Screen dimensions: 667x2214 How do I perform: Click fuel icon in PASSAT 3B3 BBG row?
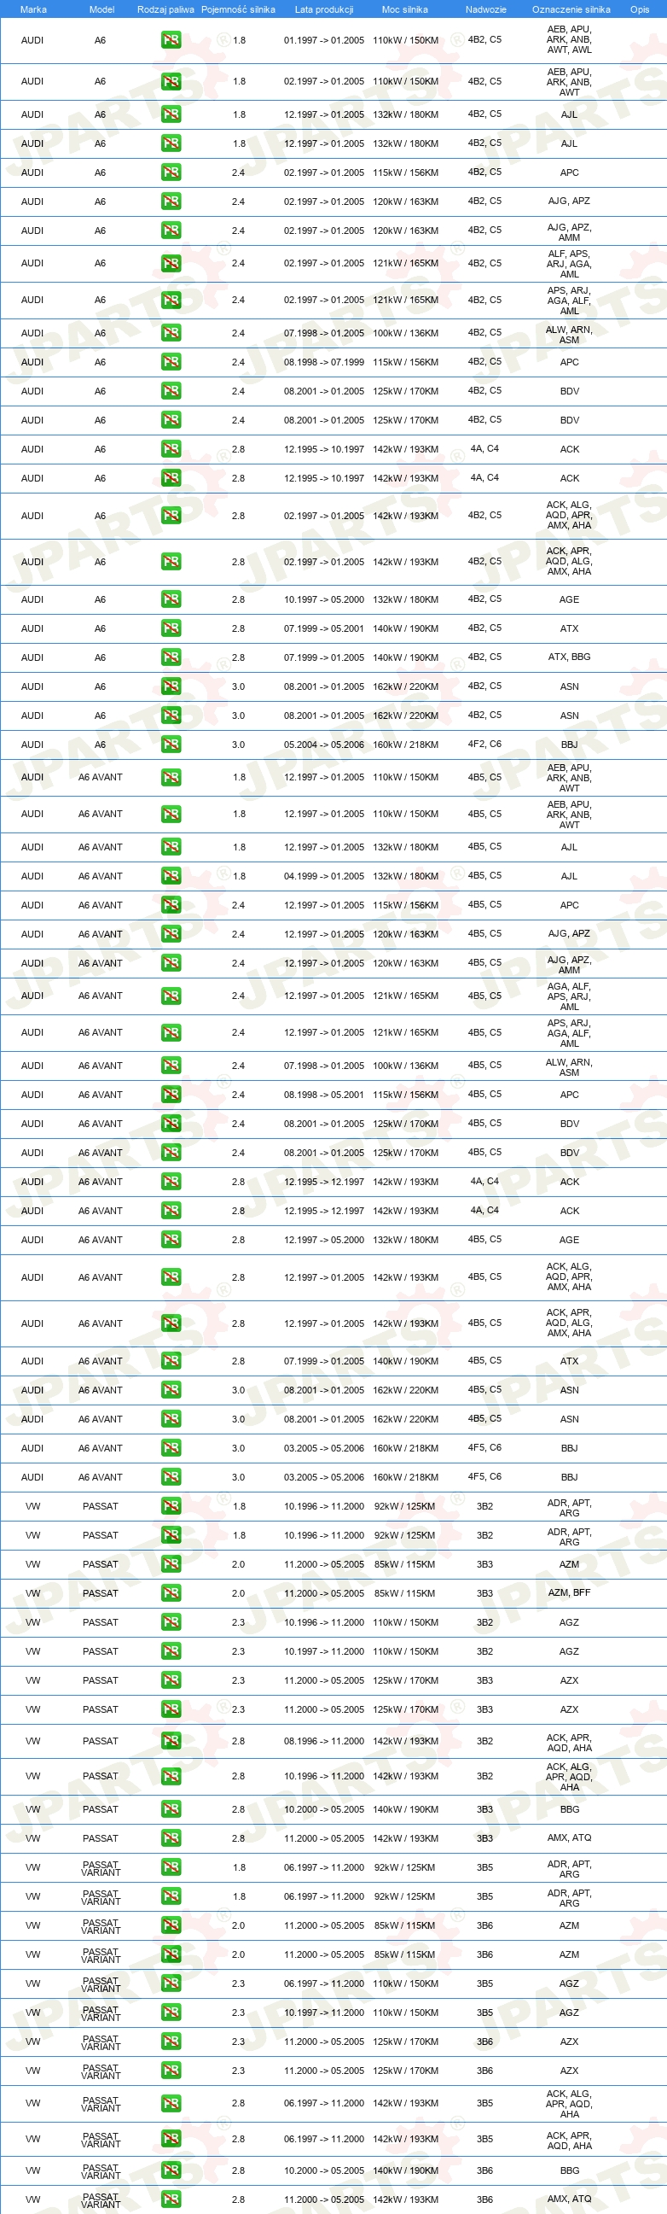[171, 1809]
